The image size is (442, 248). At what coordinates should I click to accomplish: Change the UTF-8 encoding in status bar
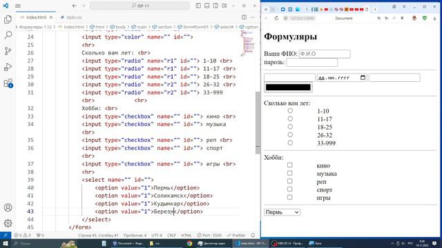pyautogui.click(x=157, y=235)
